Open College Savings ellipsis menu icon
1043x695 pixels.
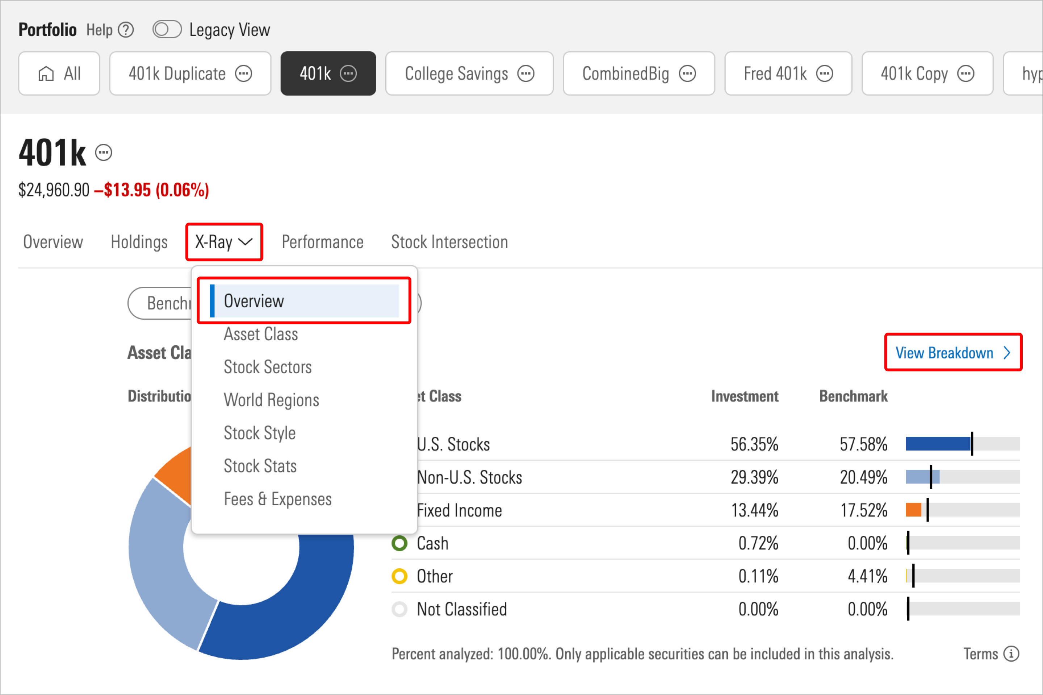point(526,73)
